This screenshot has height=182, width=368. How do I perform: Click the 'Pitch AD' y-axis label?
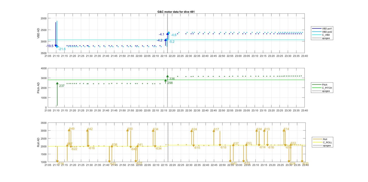tap(38, 88)
